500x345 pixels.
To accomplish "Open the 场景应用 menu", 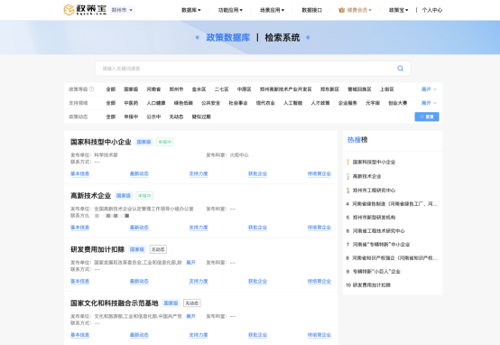I will (272, 10).
